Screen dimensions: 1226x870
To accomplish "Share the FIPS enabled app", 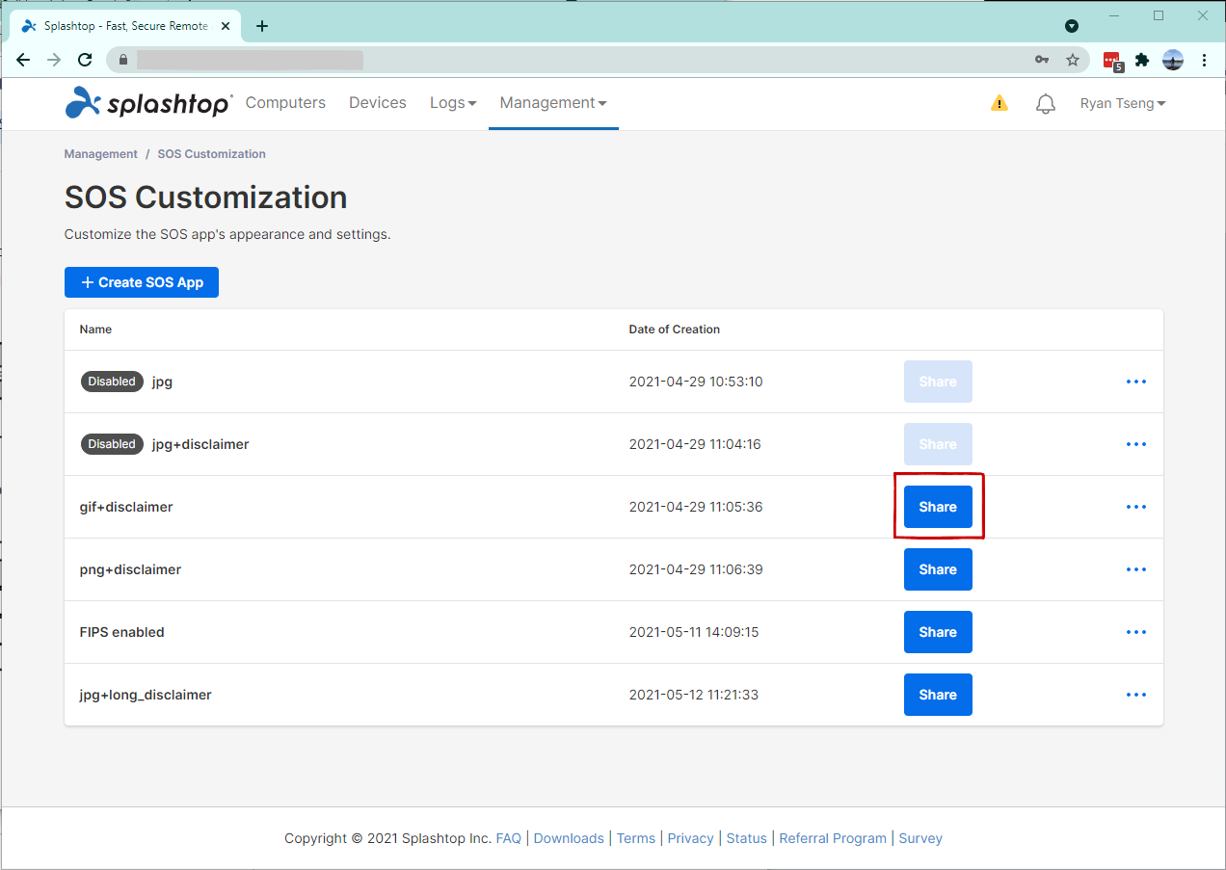I will [938, 632].
